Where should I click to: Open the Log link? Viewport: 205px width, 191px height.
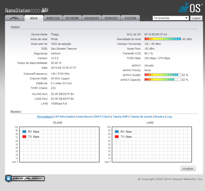[169, 117]
